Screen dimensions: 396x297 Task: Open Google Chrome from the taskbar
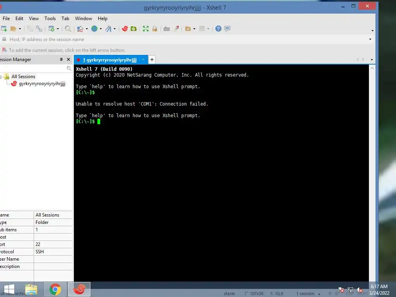[x=55, y=289]
